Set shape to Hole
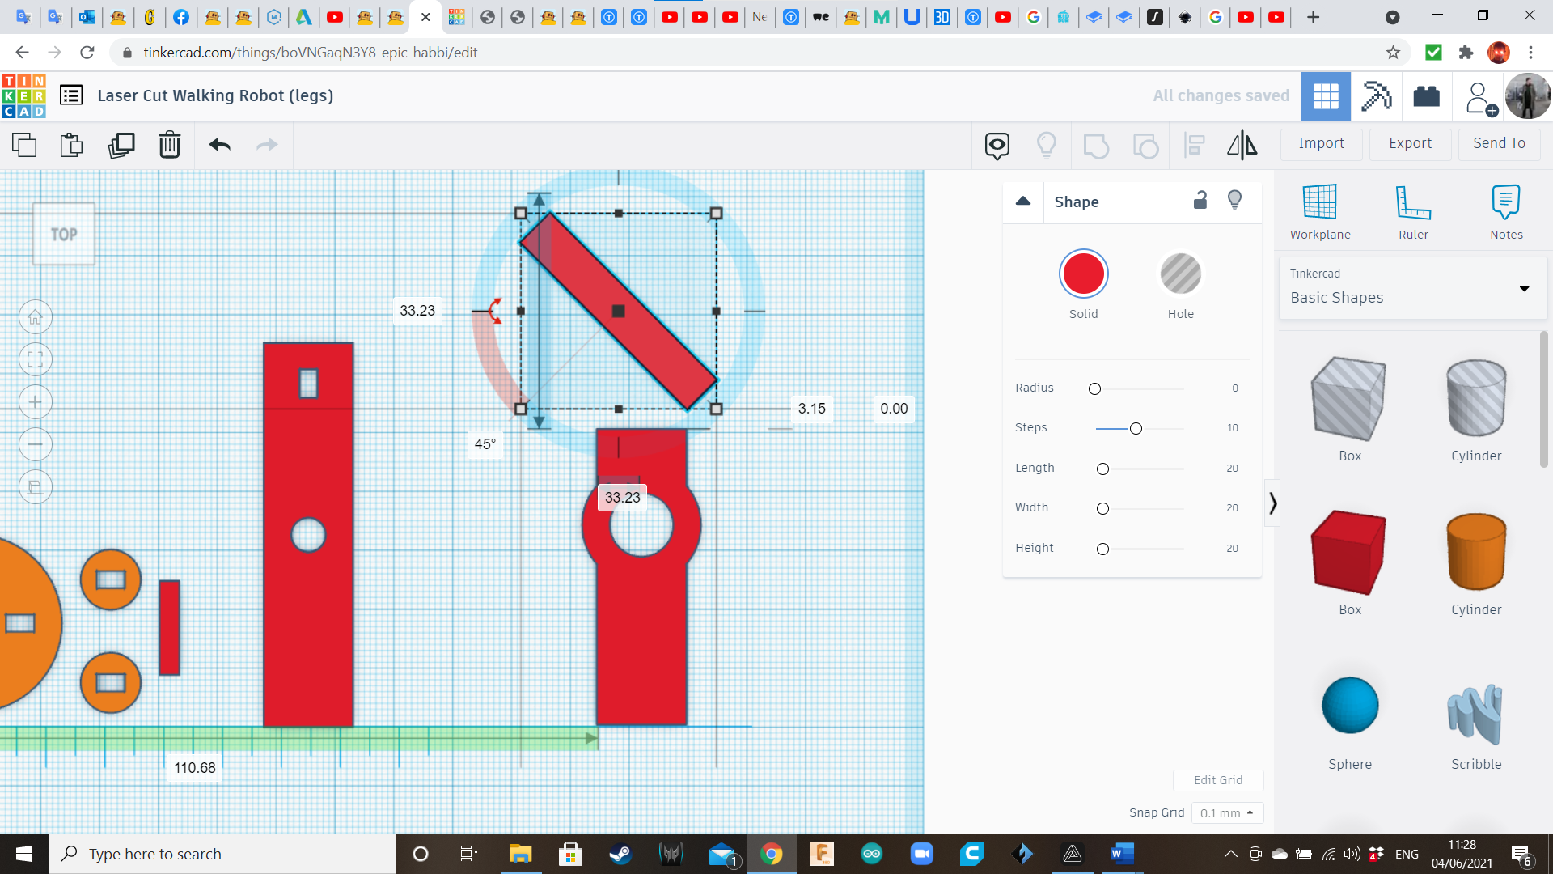The image size is (1553, 874). [x=1180, y=274]
